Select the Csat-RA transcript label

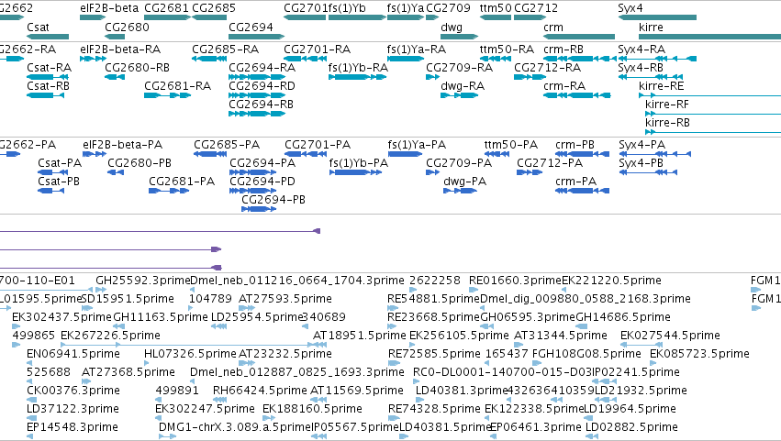tap(49, 68)
